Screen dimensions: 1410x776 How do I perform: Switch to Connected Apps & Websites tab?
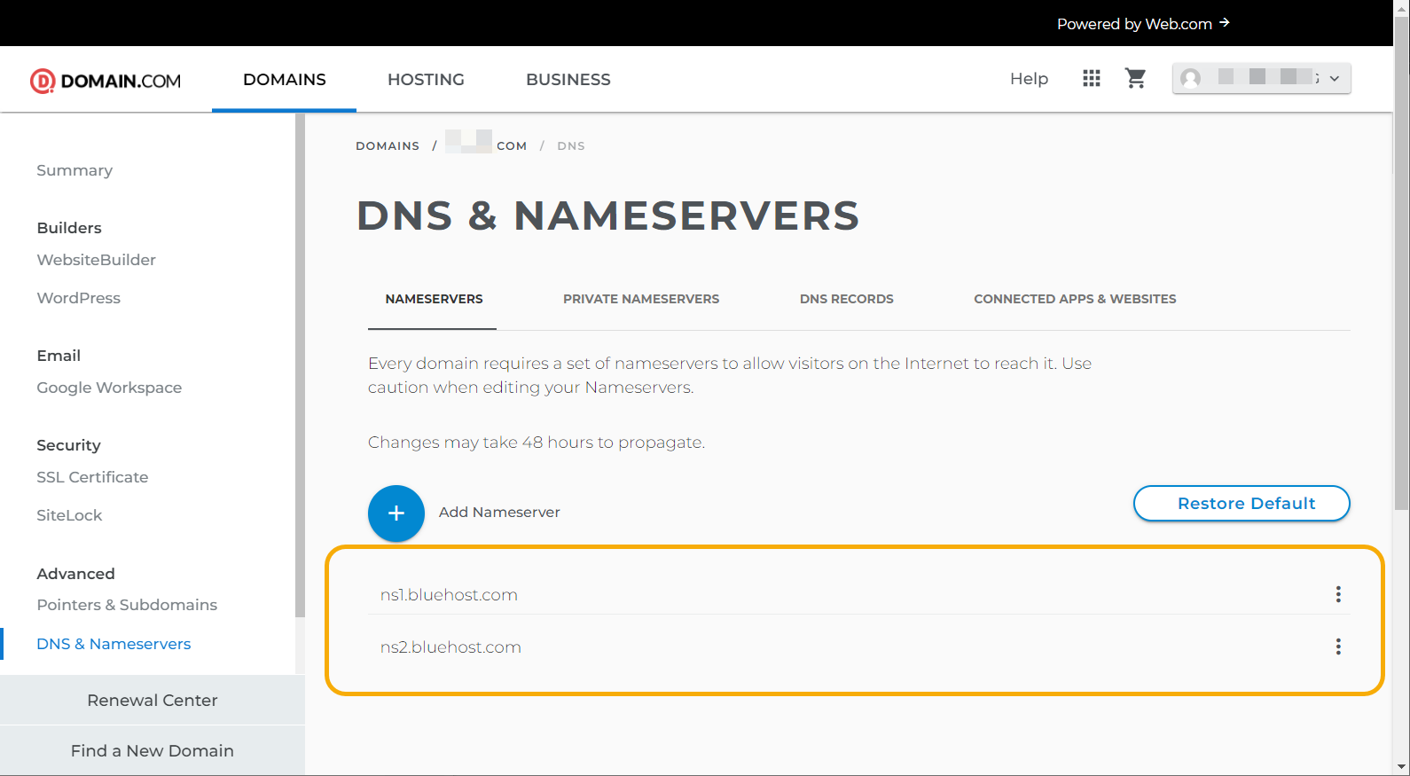click(1075, 299)
